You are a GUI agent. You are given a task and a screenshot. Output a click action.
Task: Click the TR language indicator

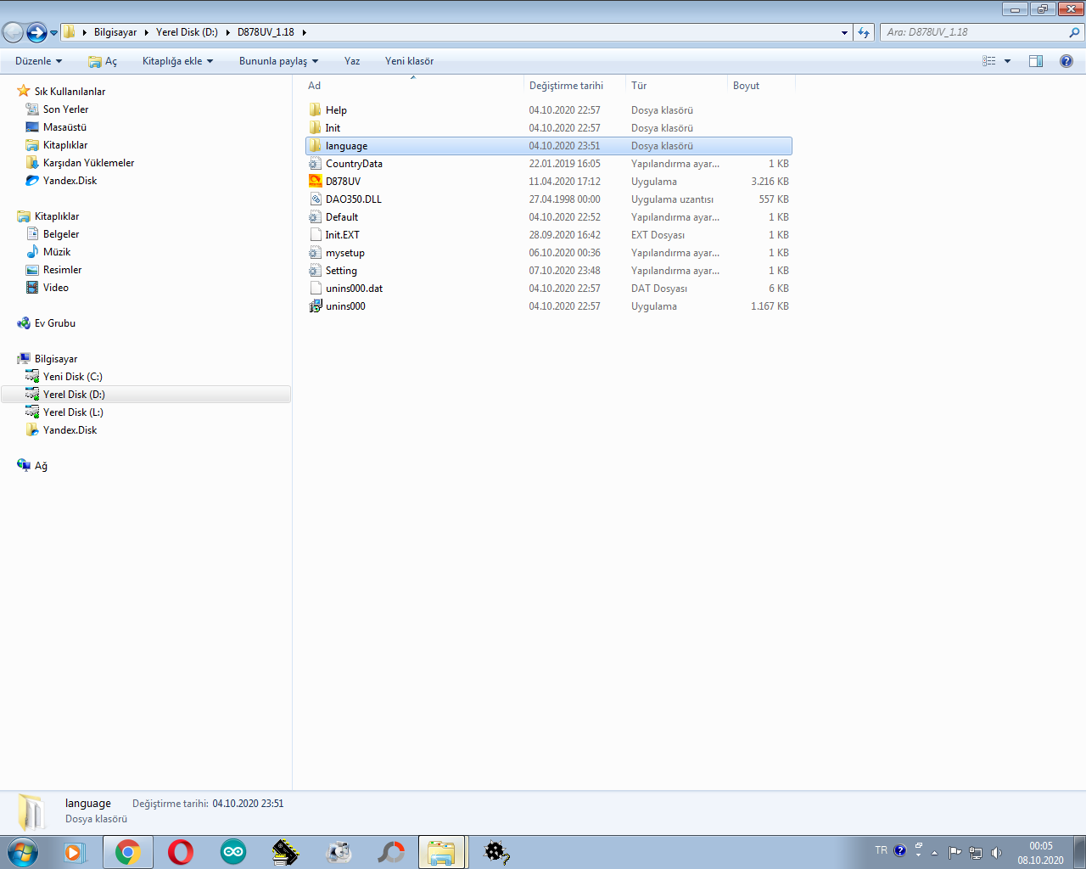(882, 850)
